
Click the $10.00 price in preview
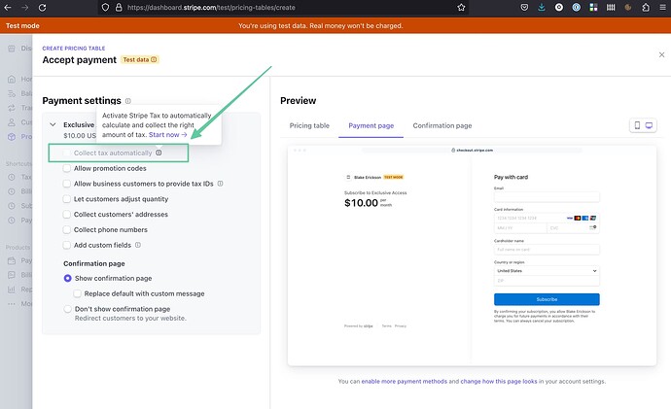click(361, 203)
